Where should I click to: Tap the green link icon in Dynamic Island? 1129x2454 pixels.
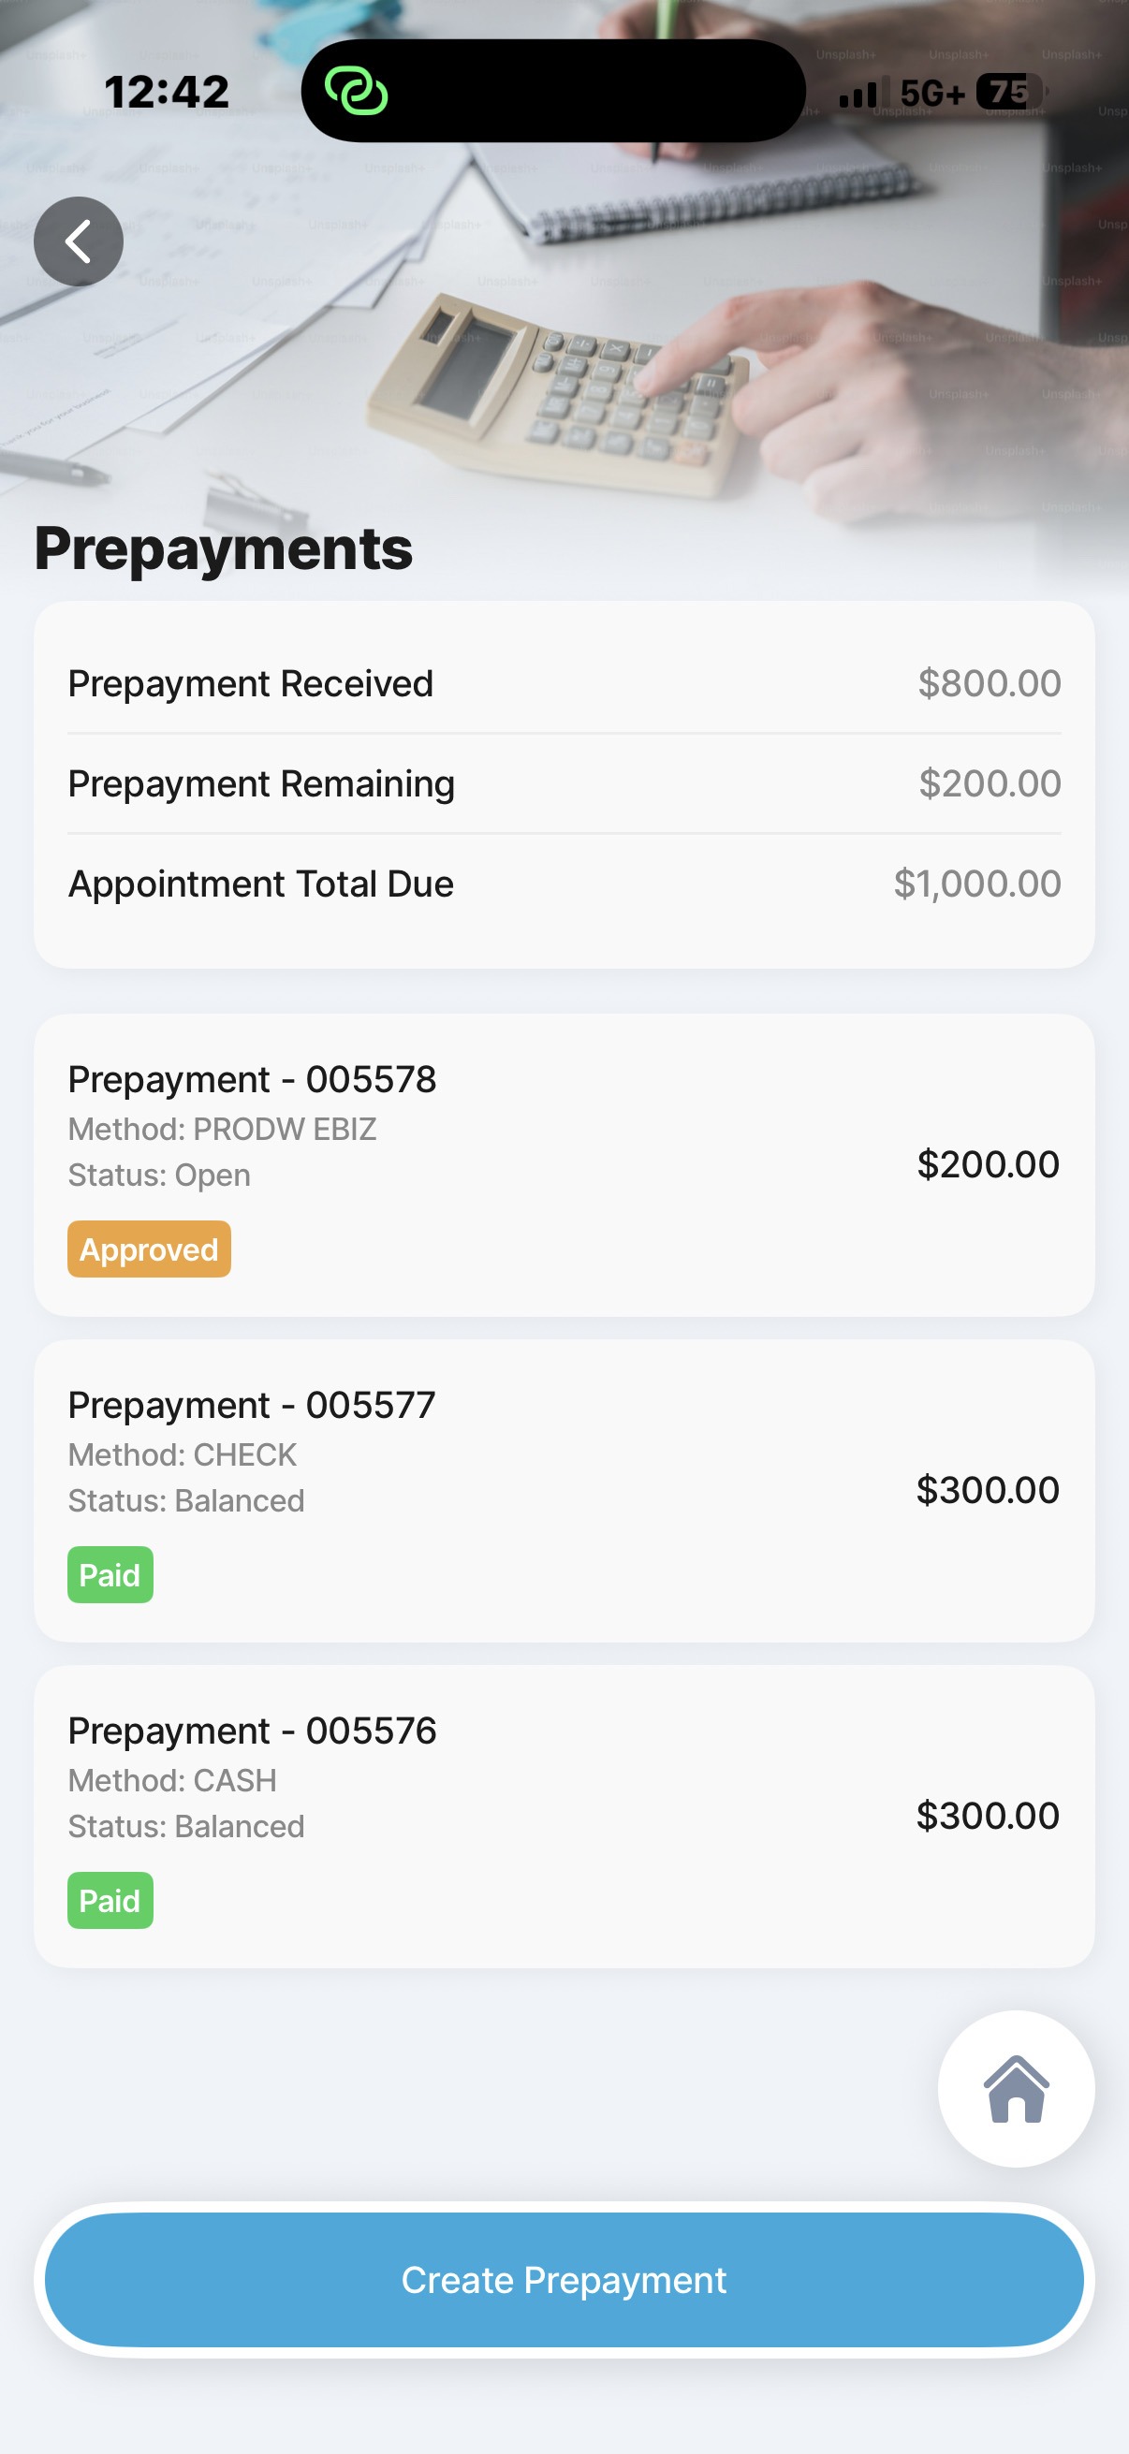tap(357, 92)
